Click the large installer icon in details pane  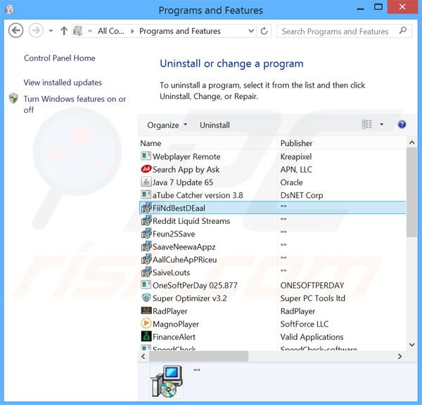(x=167, y=382)
